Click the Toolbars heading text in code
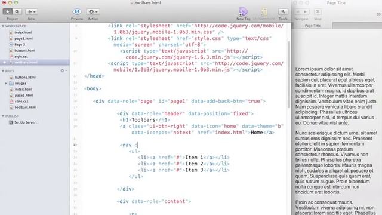Viewport: 382px width, 215px height. (x=143, y=120)
